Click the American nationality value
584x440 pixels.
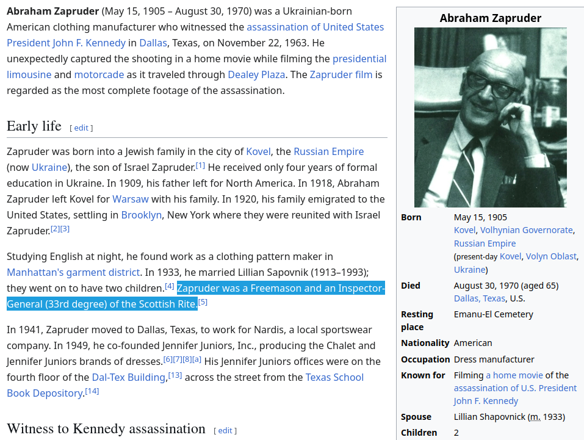[473, 343]
